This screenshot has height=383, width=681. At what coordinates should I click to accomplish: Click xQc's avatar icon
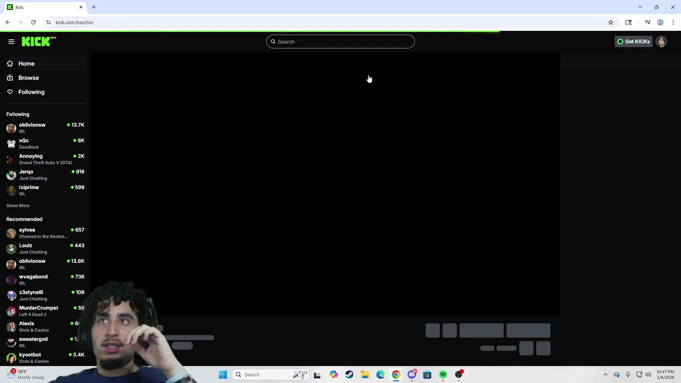11,144
